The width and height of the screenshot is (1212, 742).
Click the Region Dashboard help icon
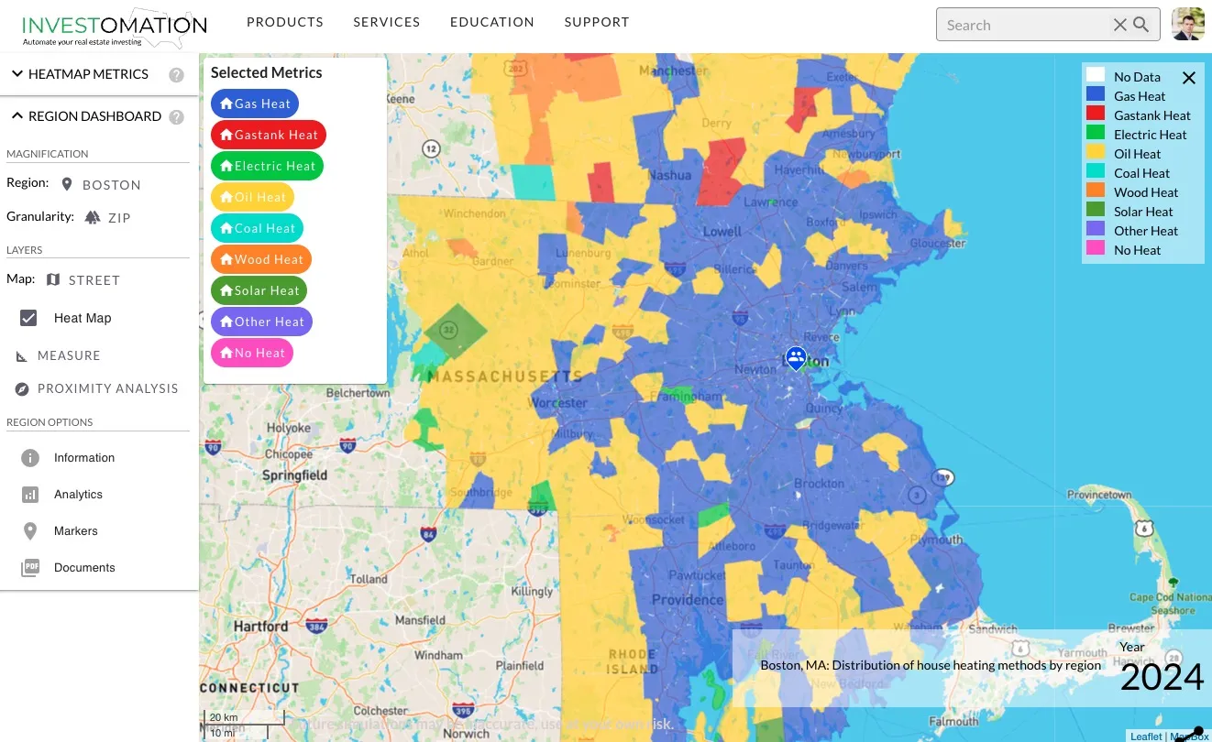[x=176, y=117]
